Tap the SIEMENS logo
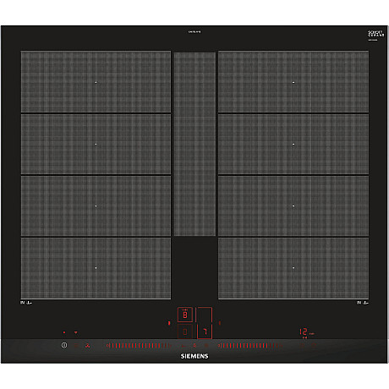This screenshot has height=389, width=389. tap(194, 356)
